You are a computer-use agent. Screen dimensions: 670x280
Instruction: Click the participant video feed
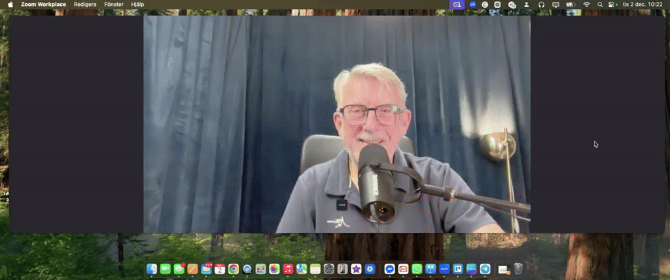point(337,124)
